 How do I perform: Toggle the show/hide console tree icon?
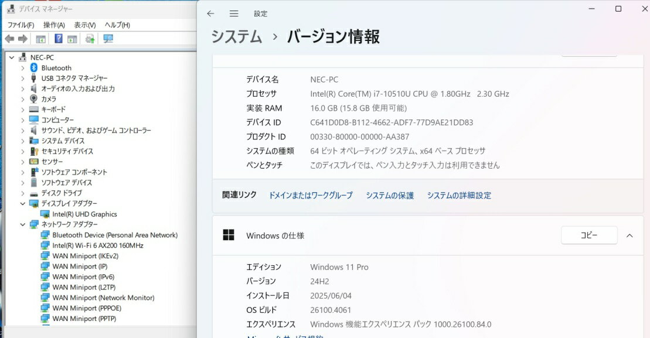40,39
